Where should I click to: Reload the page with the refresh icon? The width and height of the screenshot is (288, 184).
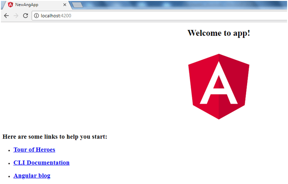click(x=26, y=16)
